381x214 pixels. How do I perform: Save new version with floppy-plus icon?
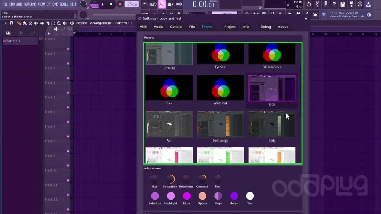[351, 4]
